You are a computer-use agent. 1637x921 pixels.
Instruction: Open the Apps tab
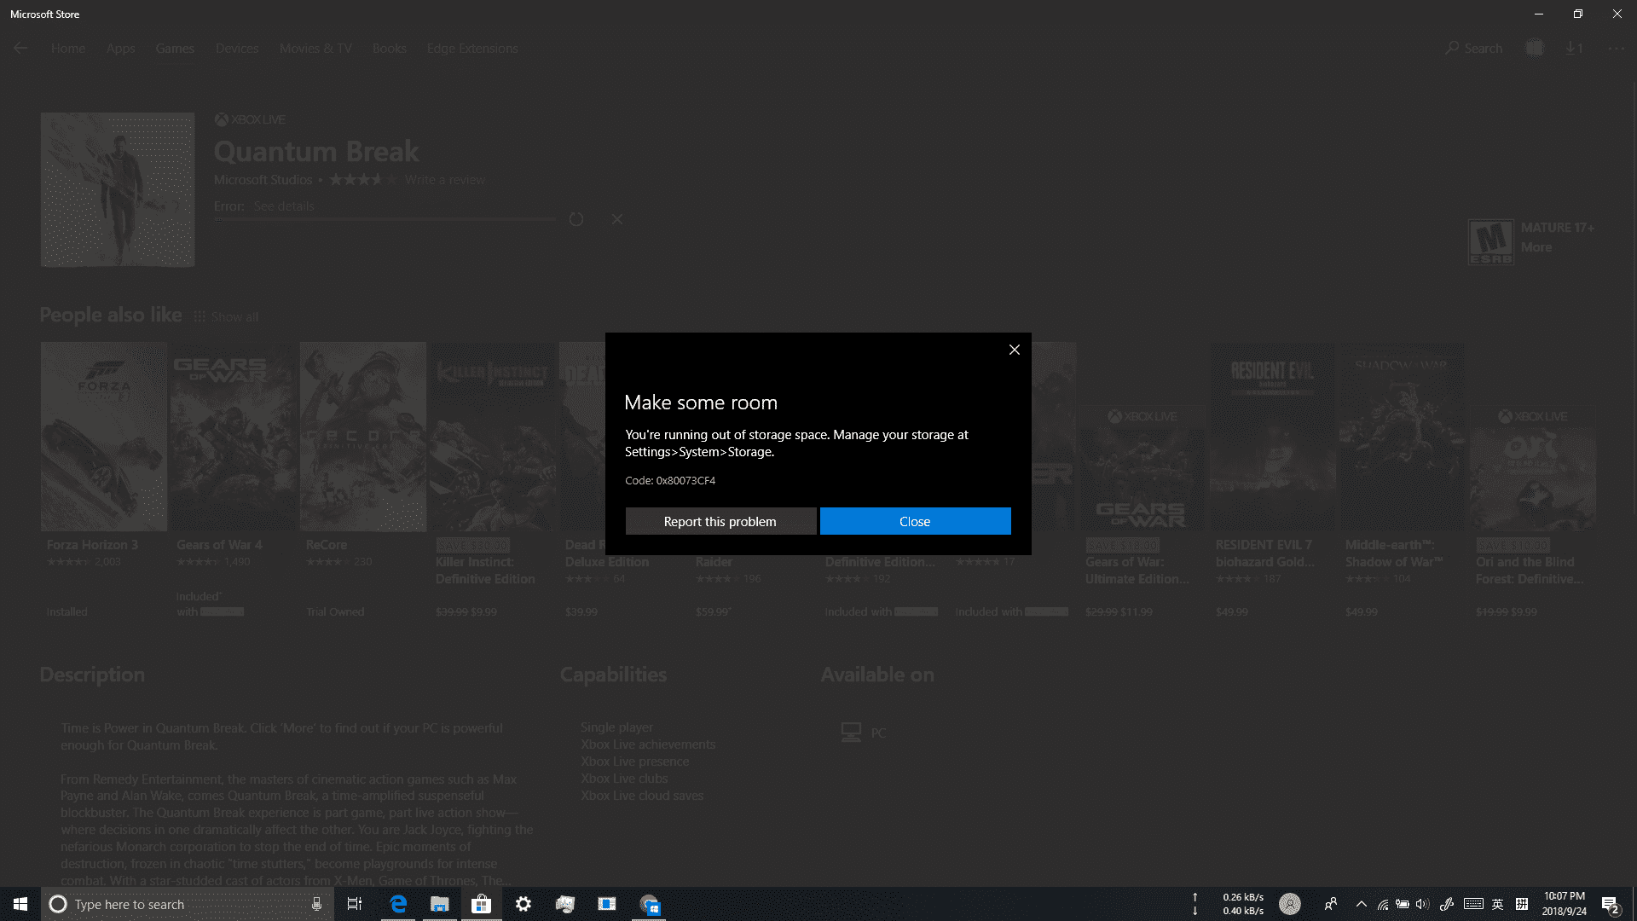121,49
